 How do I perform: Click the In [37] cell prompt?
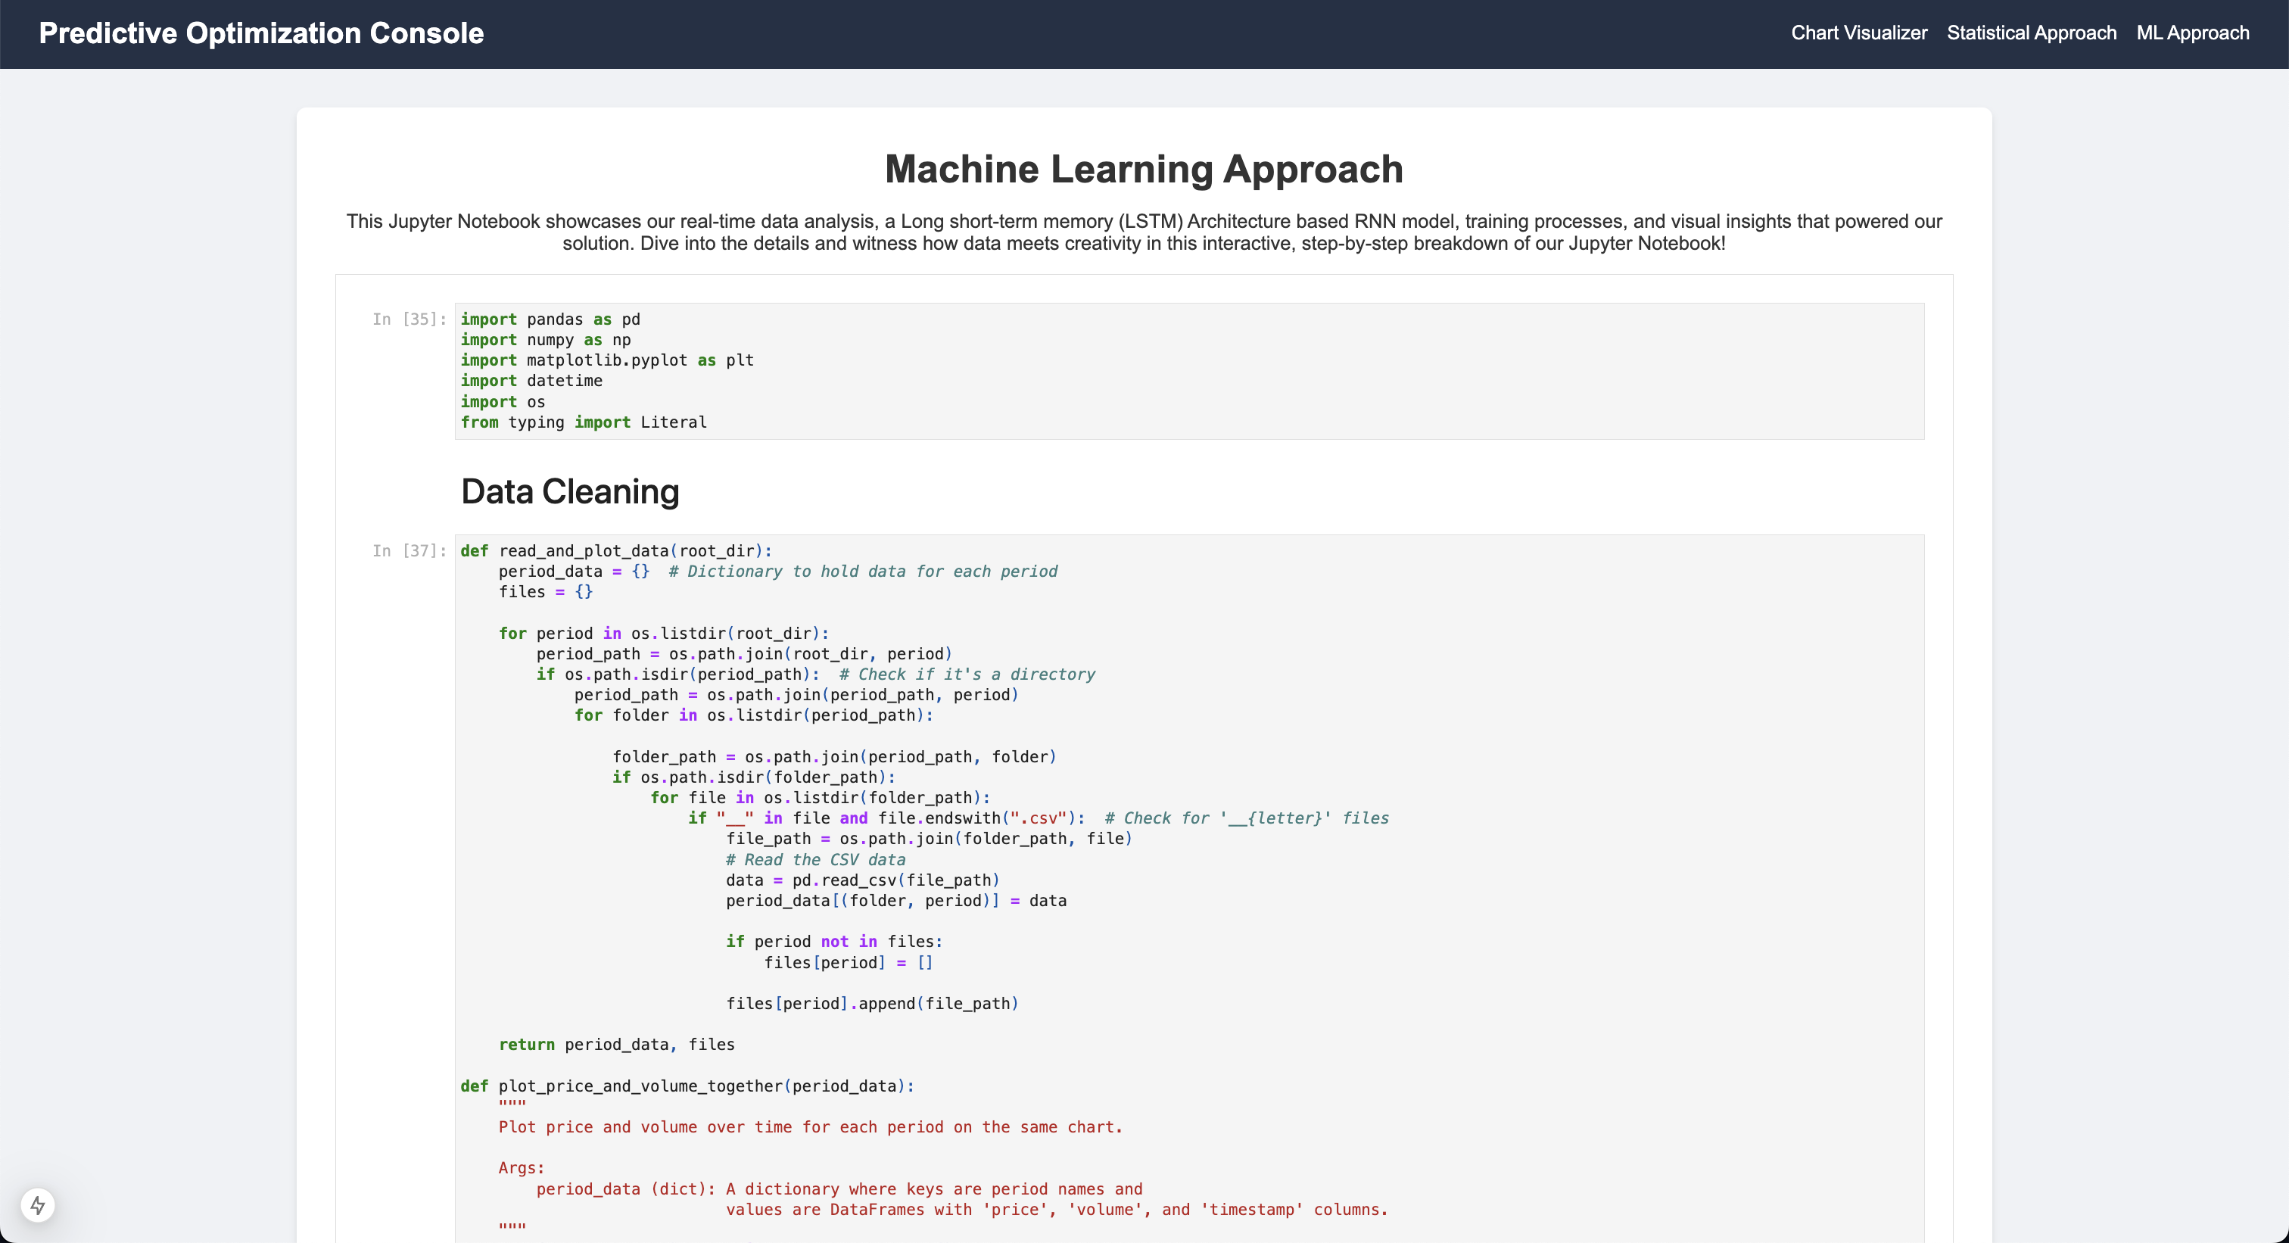(409, 551)
